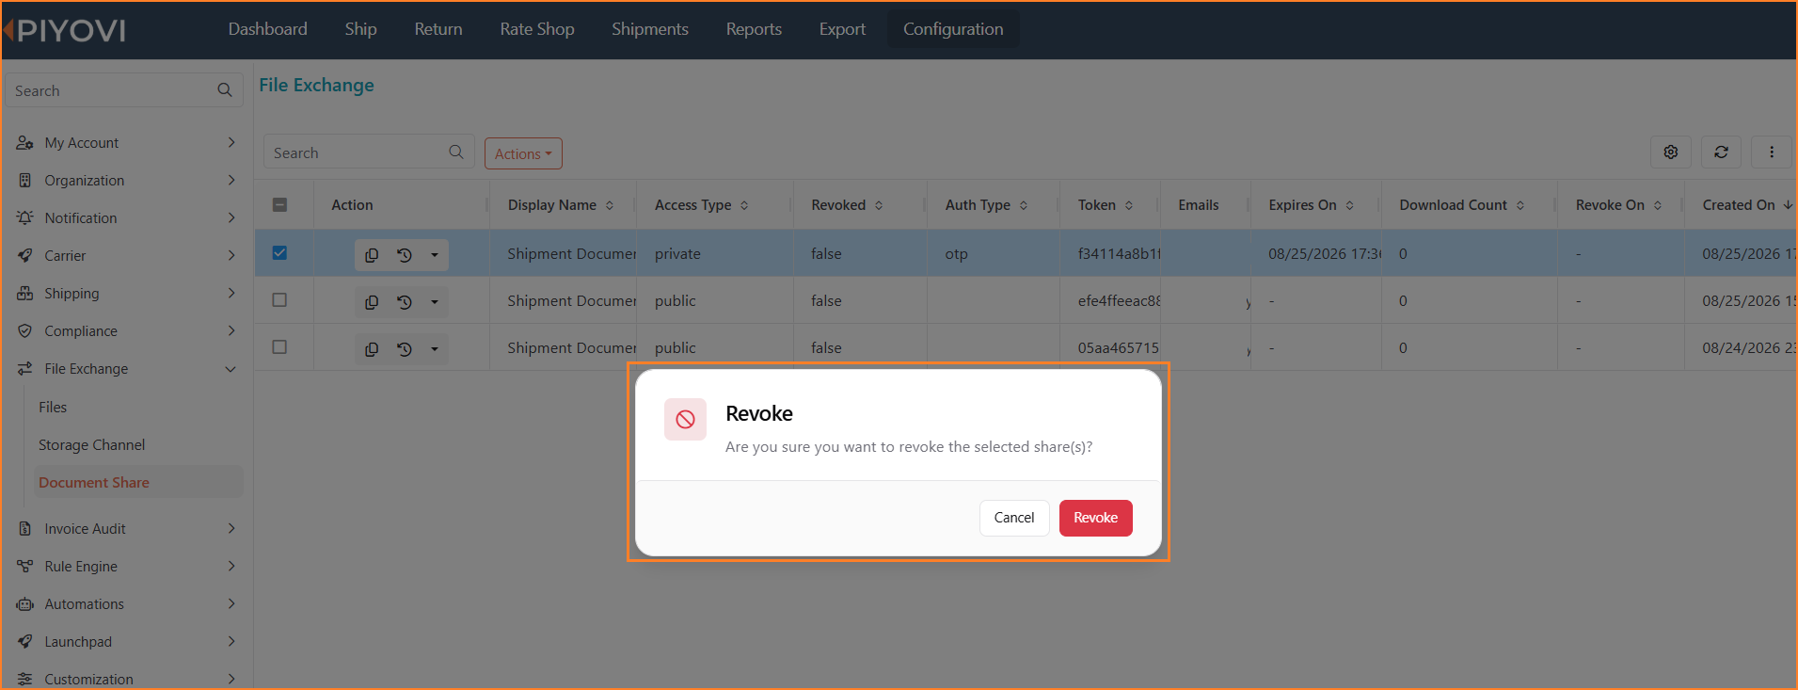Screen dimensions: 1798x690
Task: Confirm by clicking the red Revoke button
Action: click(1096, 518)
